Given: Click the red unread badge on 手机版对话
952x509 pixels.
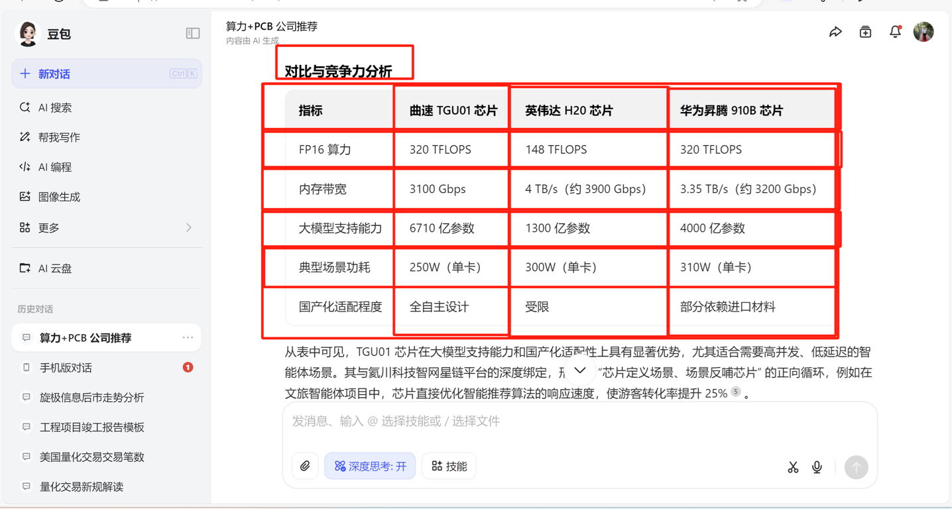Looking at the screenshot, I should pyautogui.click(x=188, y=367).
